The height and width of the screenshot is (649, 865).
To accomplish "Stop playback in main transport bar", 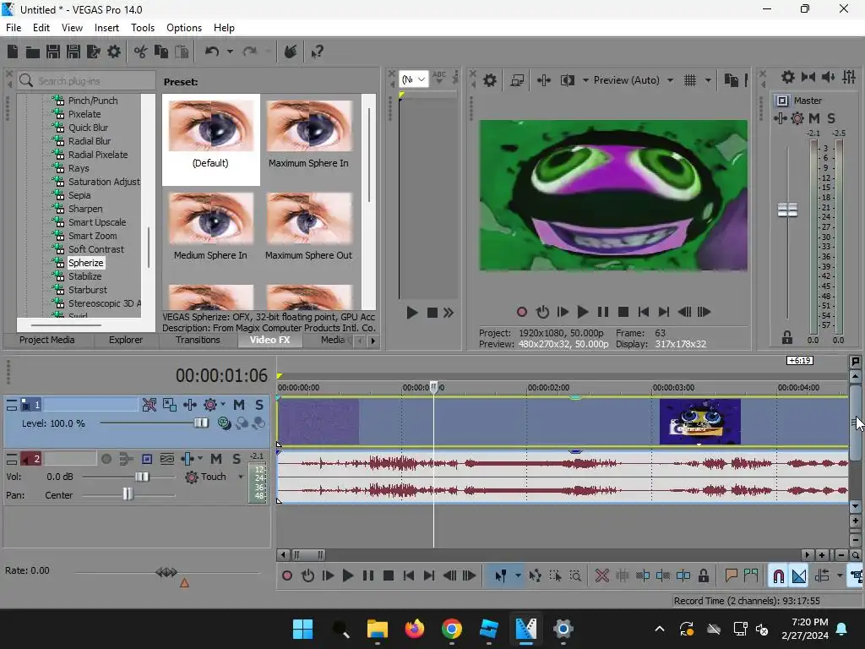I will 389,575.
